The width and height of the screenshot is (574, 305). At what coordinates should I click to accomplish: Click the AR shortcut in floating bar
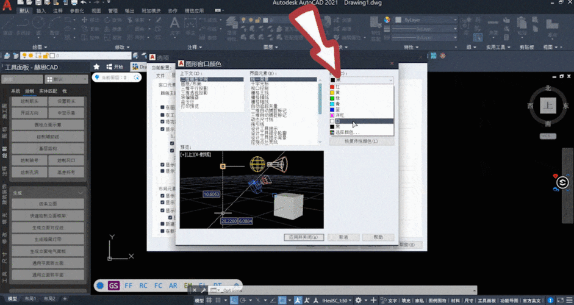tap(173, 285)
